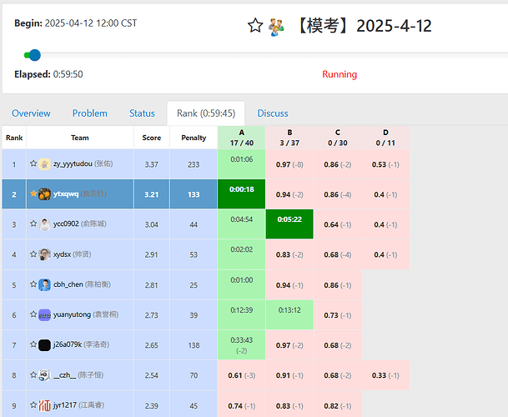This screenshot has height=417, width=508.
Task: Open problem A column header
Action: (242, 138)
